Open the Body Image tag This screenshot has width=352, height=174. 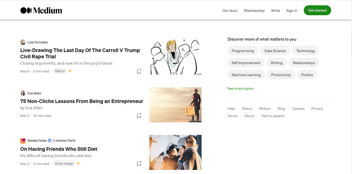click(x=64, y=164)
